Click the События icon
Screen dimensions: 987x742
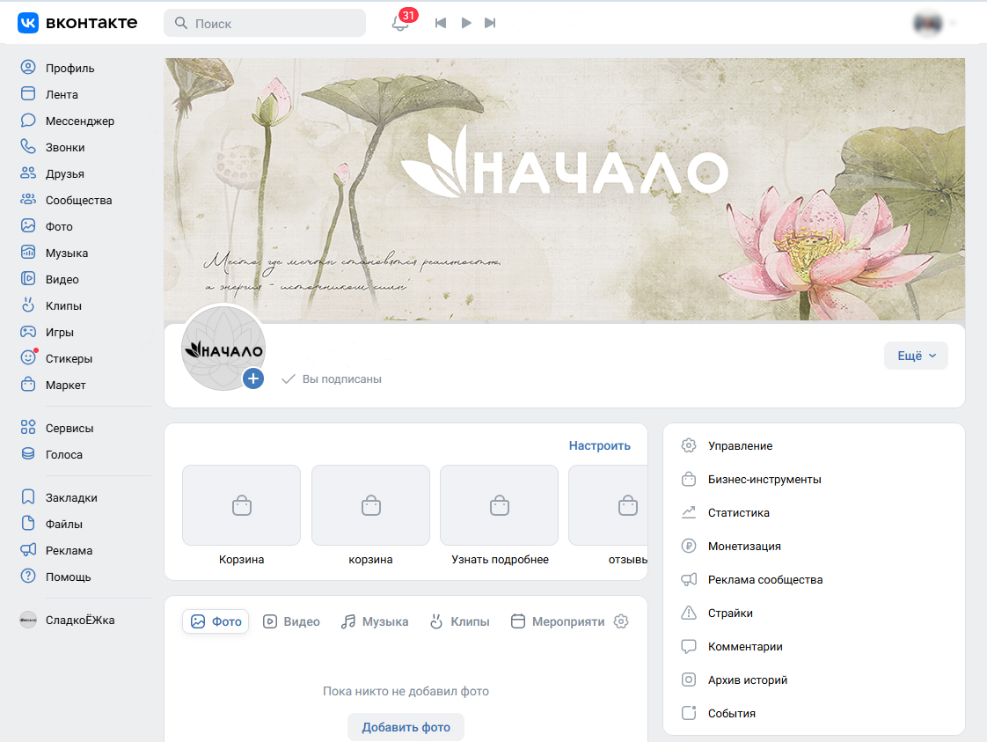pos(689,713)
